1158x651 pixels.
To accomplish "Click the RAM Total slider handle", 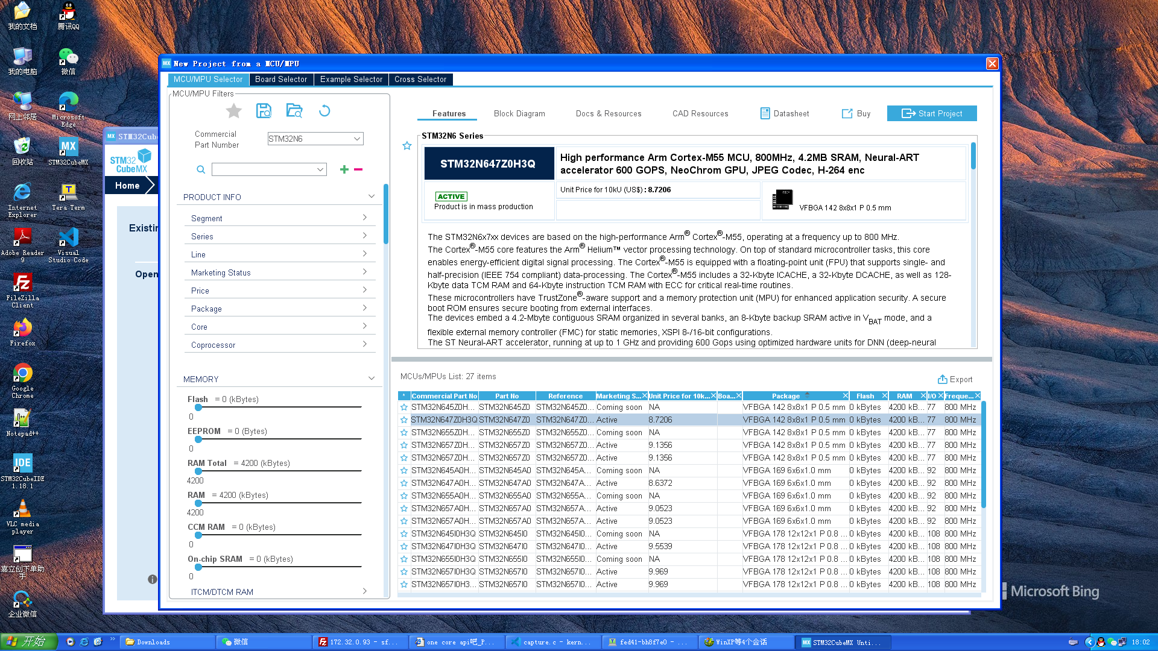I will 198,471.
